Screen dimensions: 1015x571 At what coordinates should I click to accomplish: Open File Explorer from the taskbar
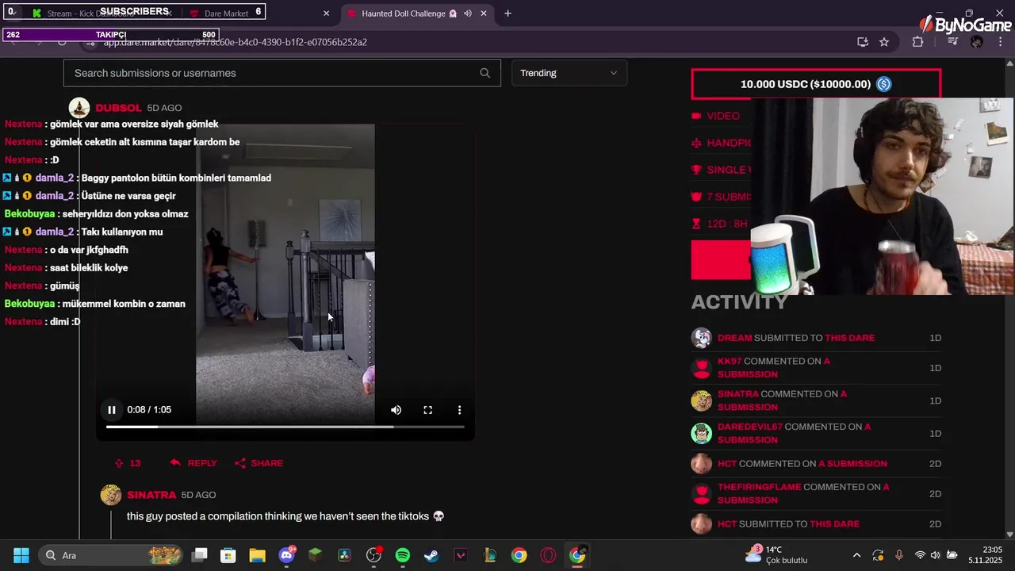(257, 555)
